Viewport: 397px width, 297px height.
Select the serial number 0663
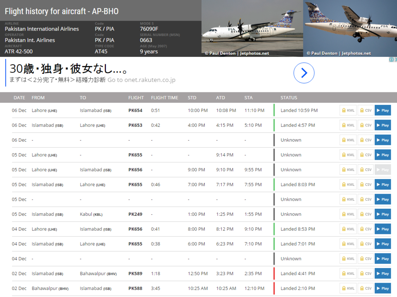(x=146, y=40)
